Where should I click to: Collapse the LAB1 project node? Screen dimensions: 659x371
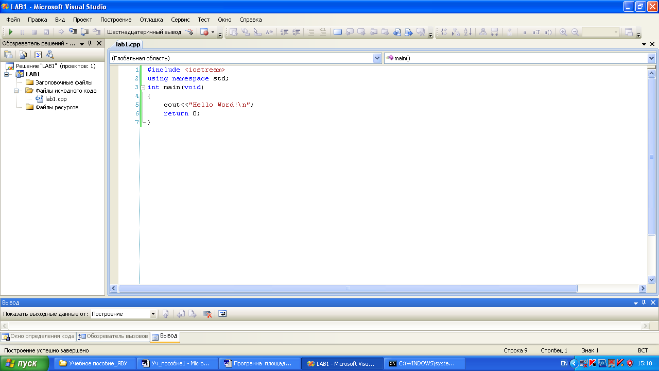click(6, 74)
